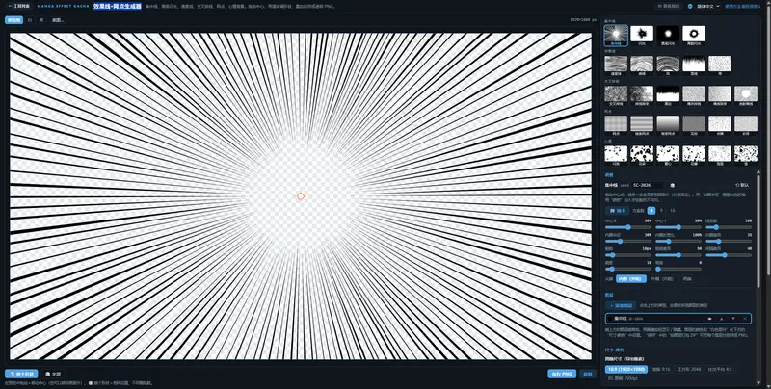Toggle eye visibility of the 集中线 layer
This screenshot has height=389, width=771.
pyautogui.click(x=709, y=319)
